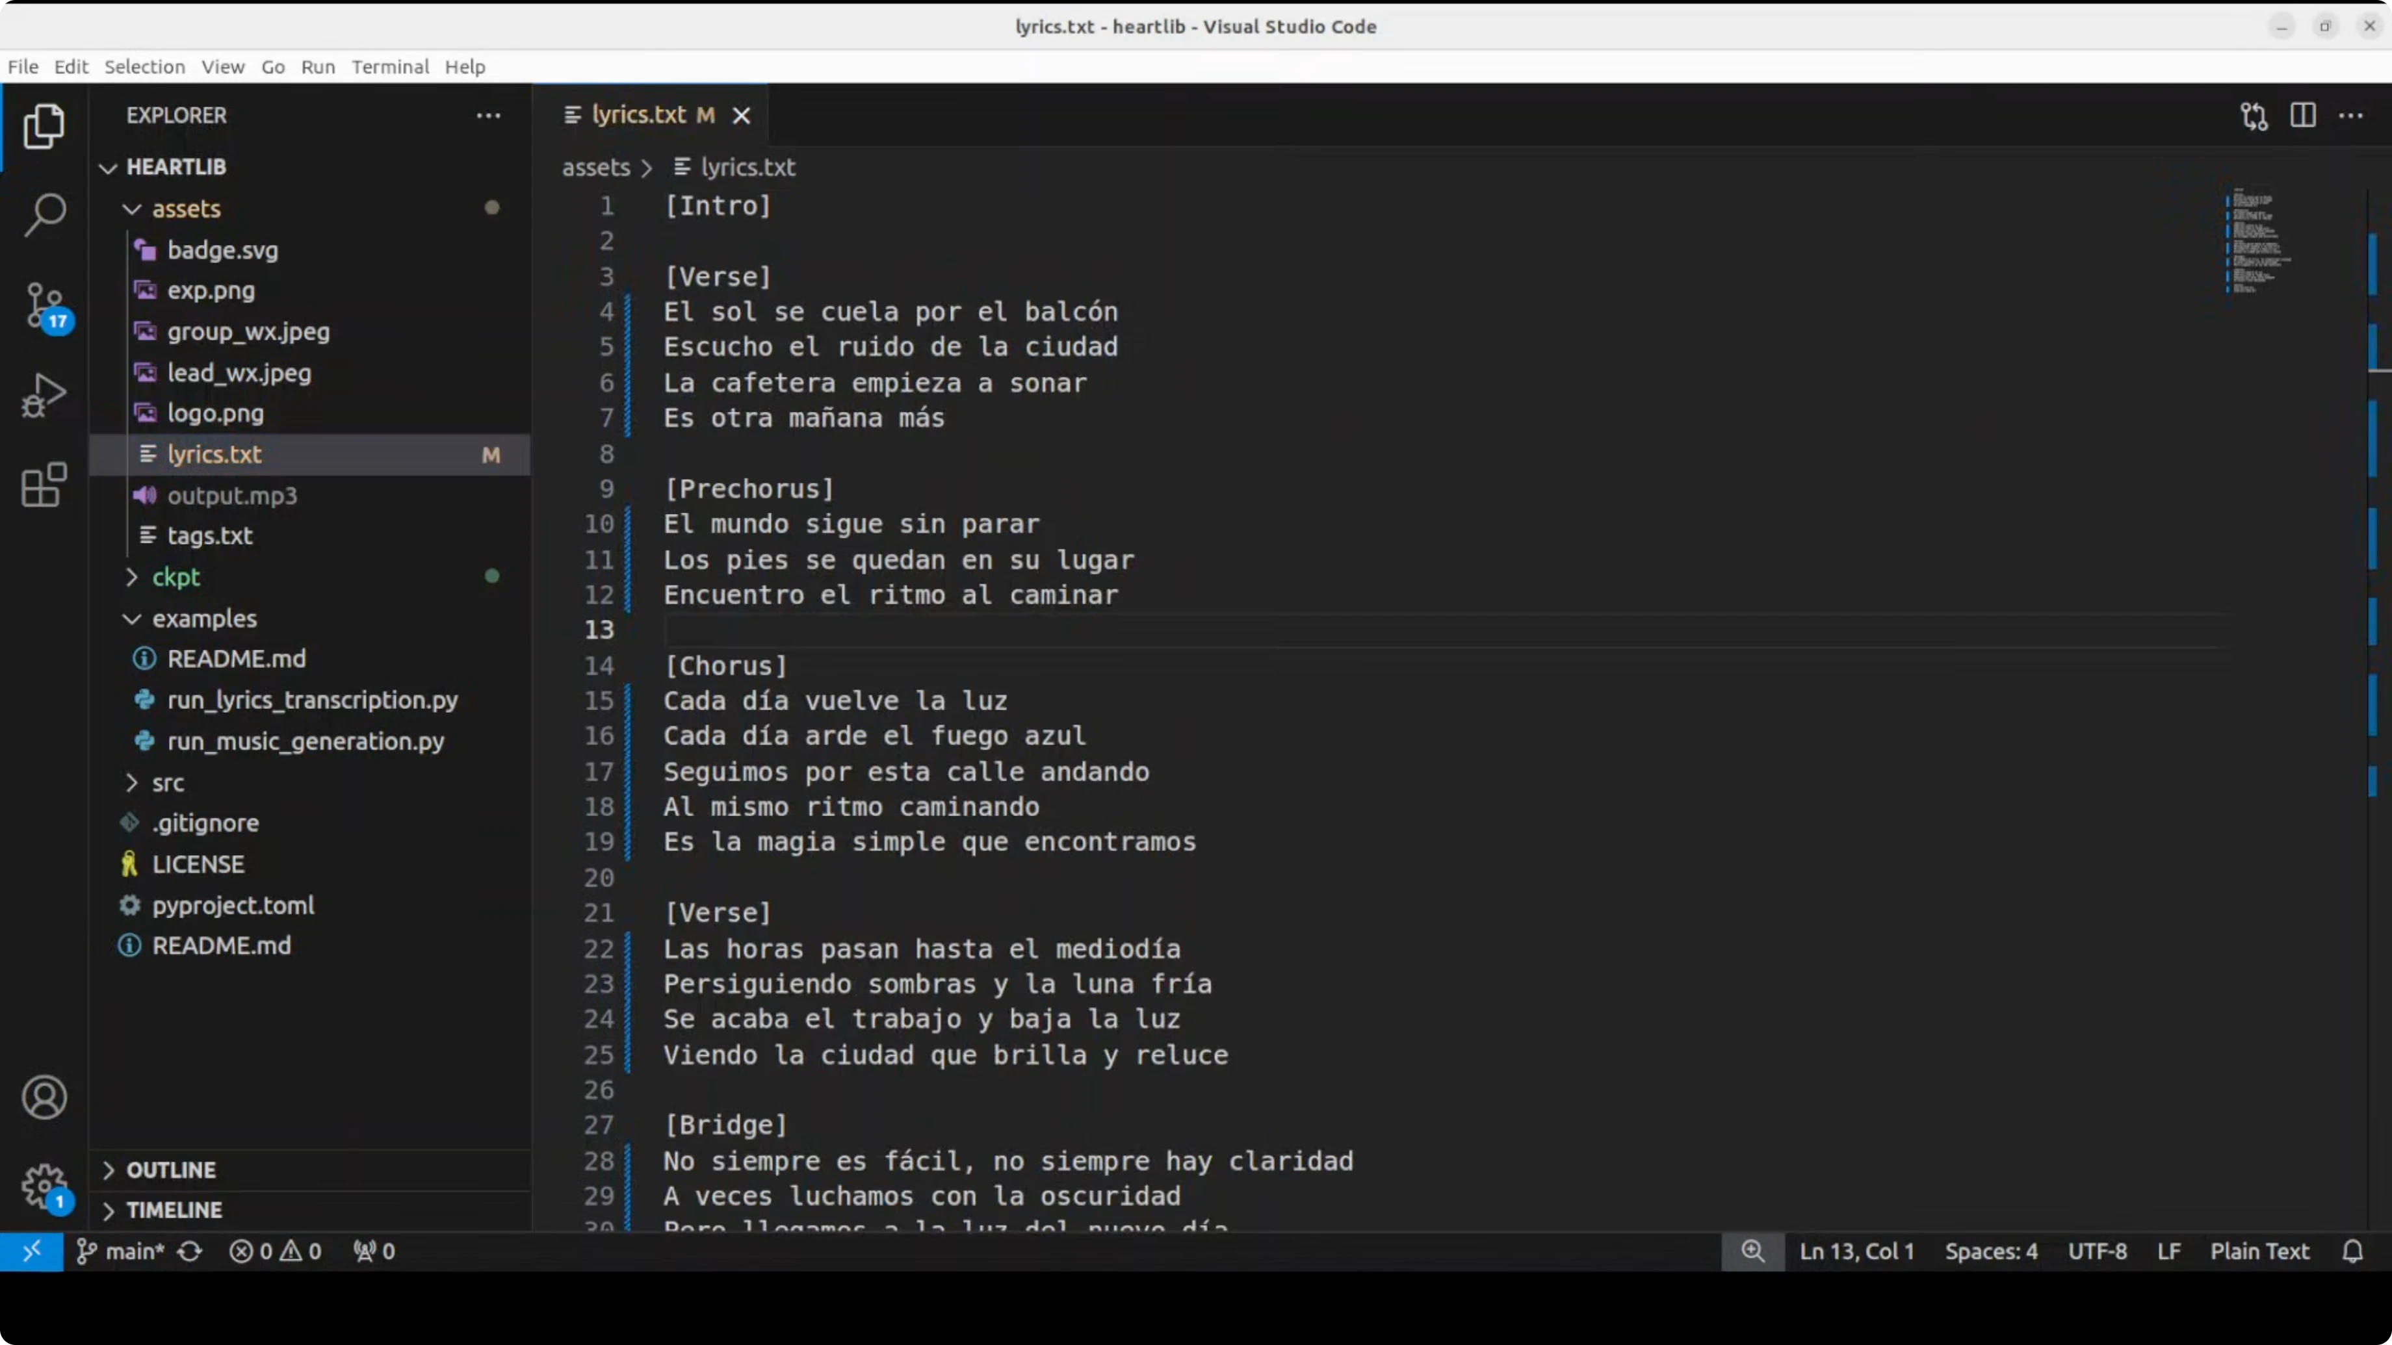
Task: Click the zoom magnifier status bar icon
Action: tap(1752, 1251)
